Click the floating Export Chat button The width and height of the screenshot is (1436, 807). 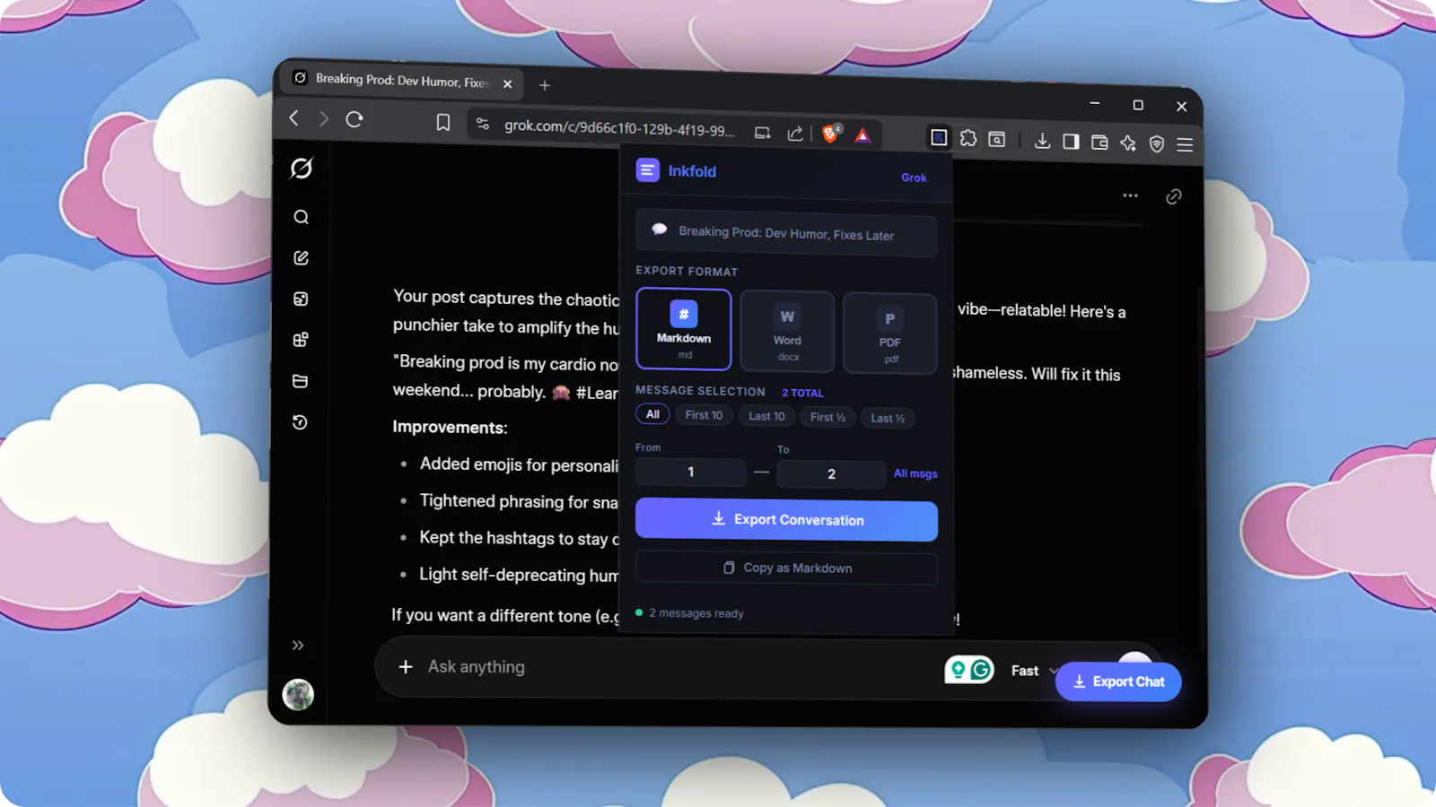(1118, 681)
